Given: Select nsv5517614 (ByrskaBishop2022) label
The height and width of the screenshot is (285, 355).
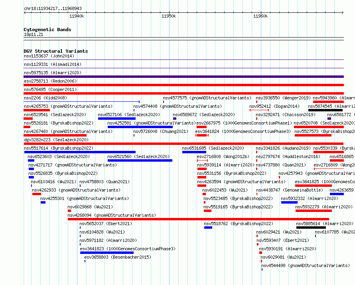Looking at the screenshot, I should click(59, 148).
